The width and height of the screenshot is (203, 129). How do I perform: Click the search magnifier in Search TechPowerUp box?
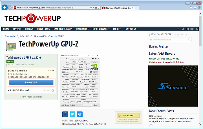coord(189,40)
